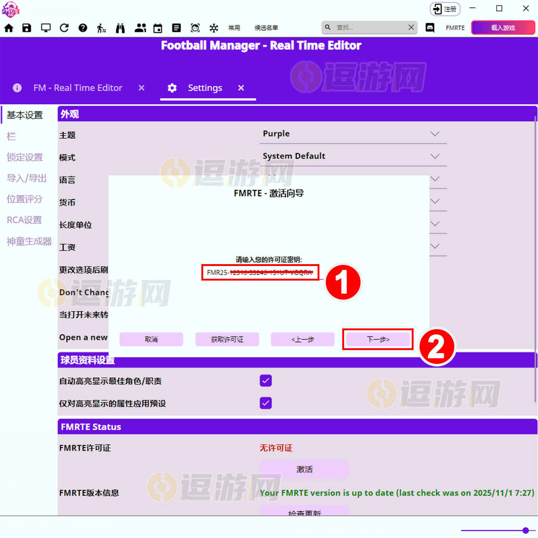Viewport: 538px width, 538px height.
Task: Toggle auto-highlight best role/duty checkbox
Action: 266,381
